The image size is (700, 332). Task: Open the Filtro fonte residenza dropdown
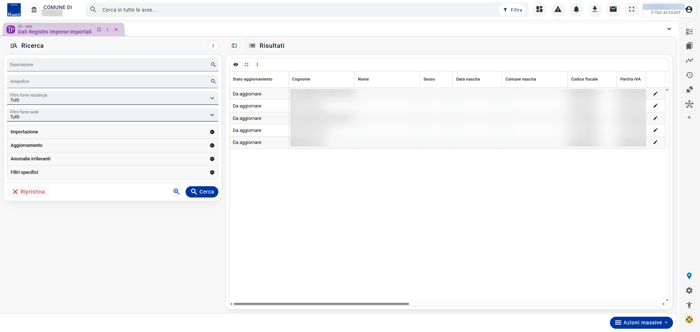click(113, 98)
